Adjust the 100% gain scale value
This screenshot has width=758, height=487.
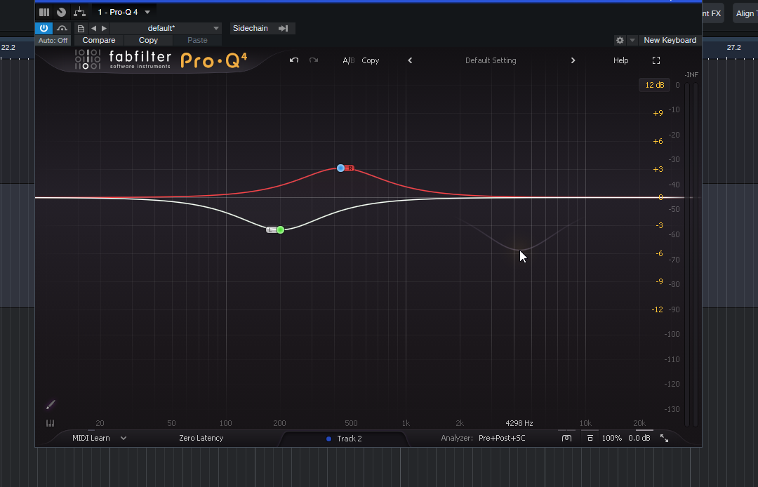click(x=611, y=438)
